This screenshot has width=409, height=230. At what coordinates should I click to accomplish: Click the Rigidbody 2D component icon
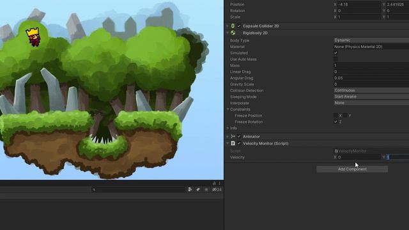[233, 33]
